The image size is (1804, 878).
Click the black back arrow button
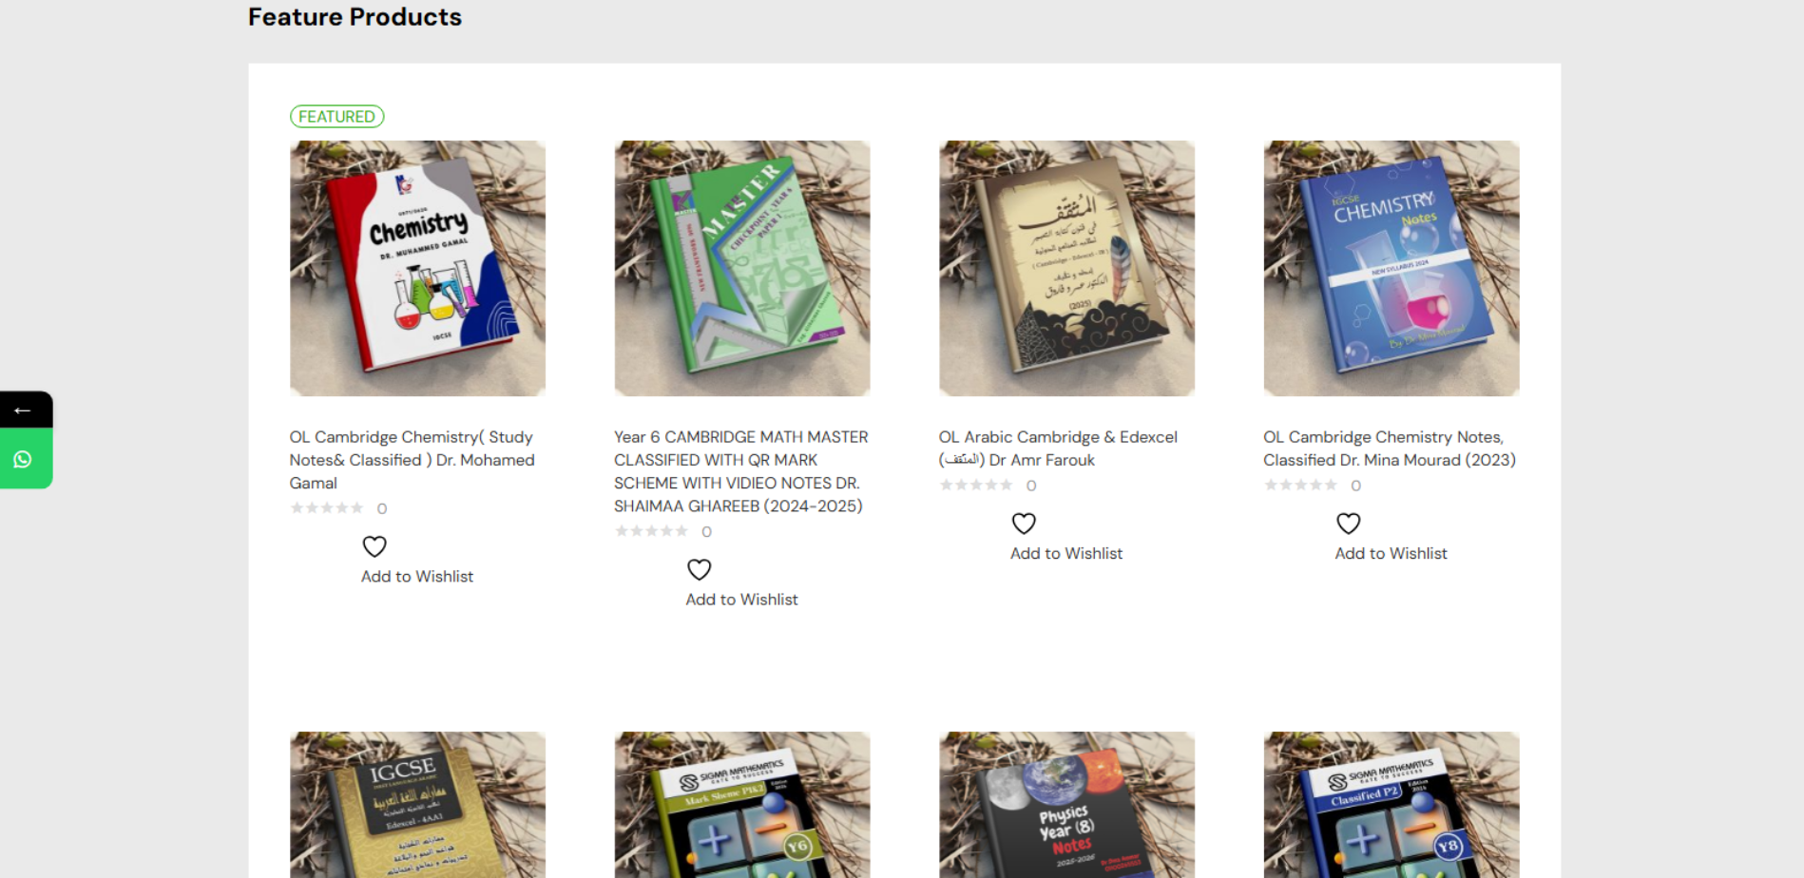[23, 410]
